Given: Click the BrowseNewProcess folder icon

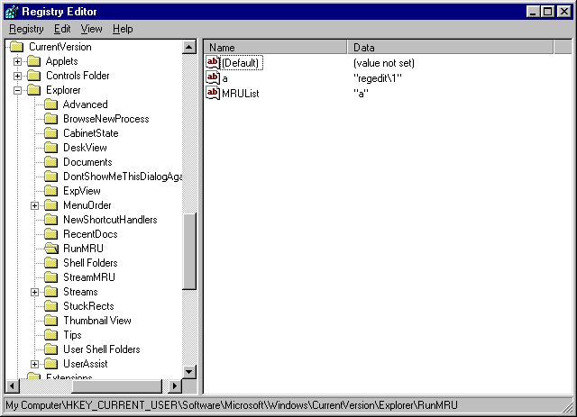Looking at the screenshot, I should (50, 119).
